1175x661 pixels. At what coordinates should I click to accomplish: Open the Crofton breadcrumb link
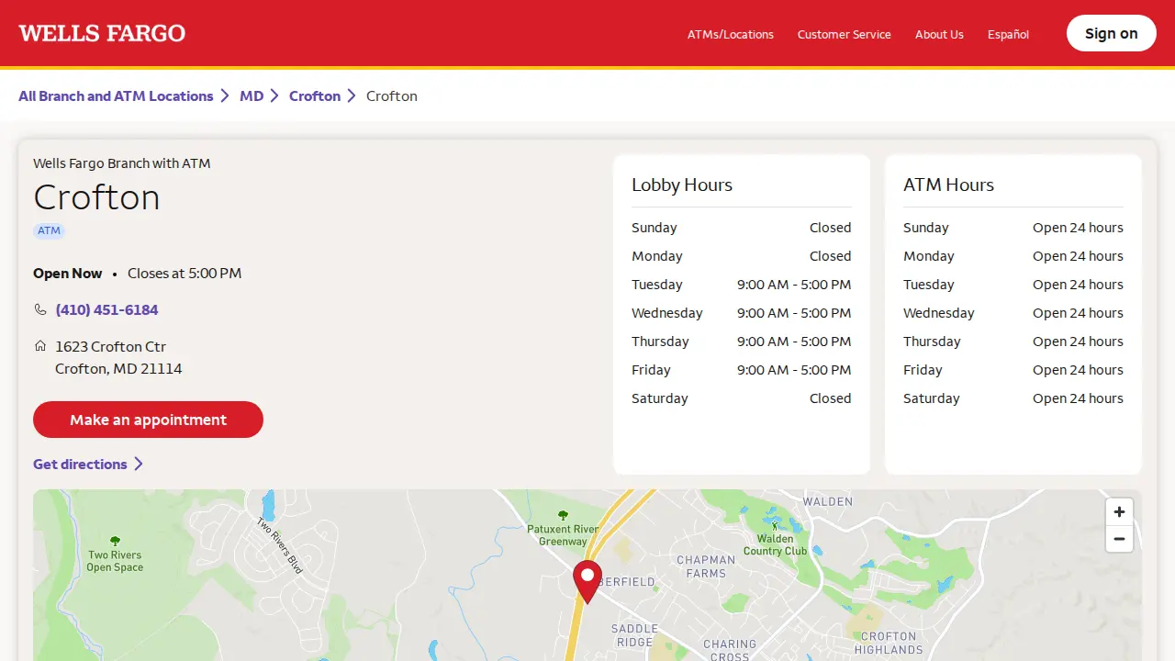(x=315, y=96)
